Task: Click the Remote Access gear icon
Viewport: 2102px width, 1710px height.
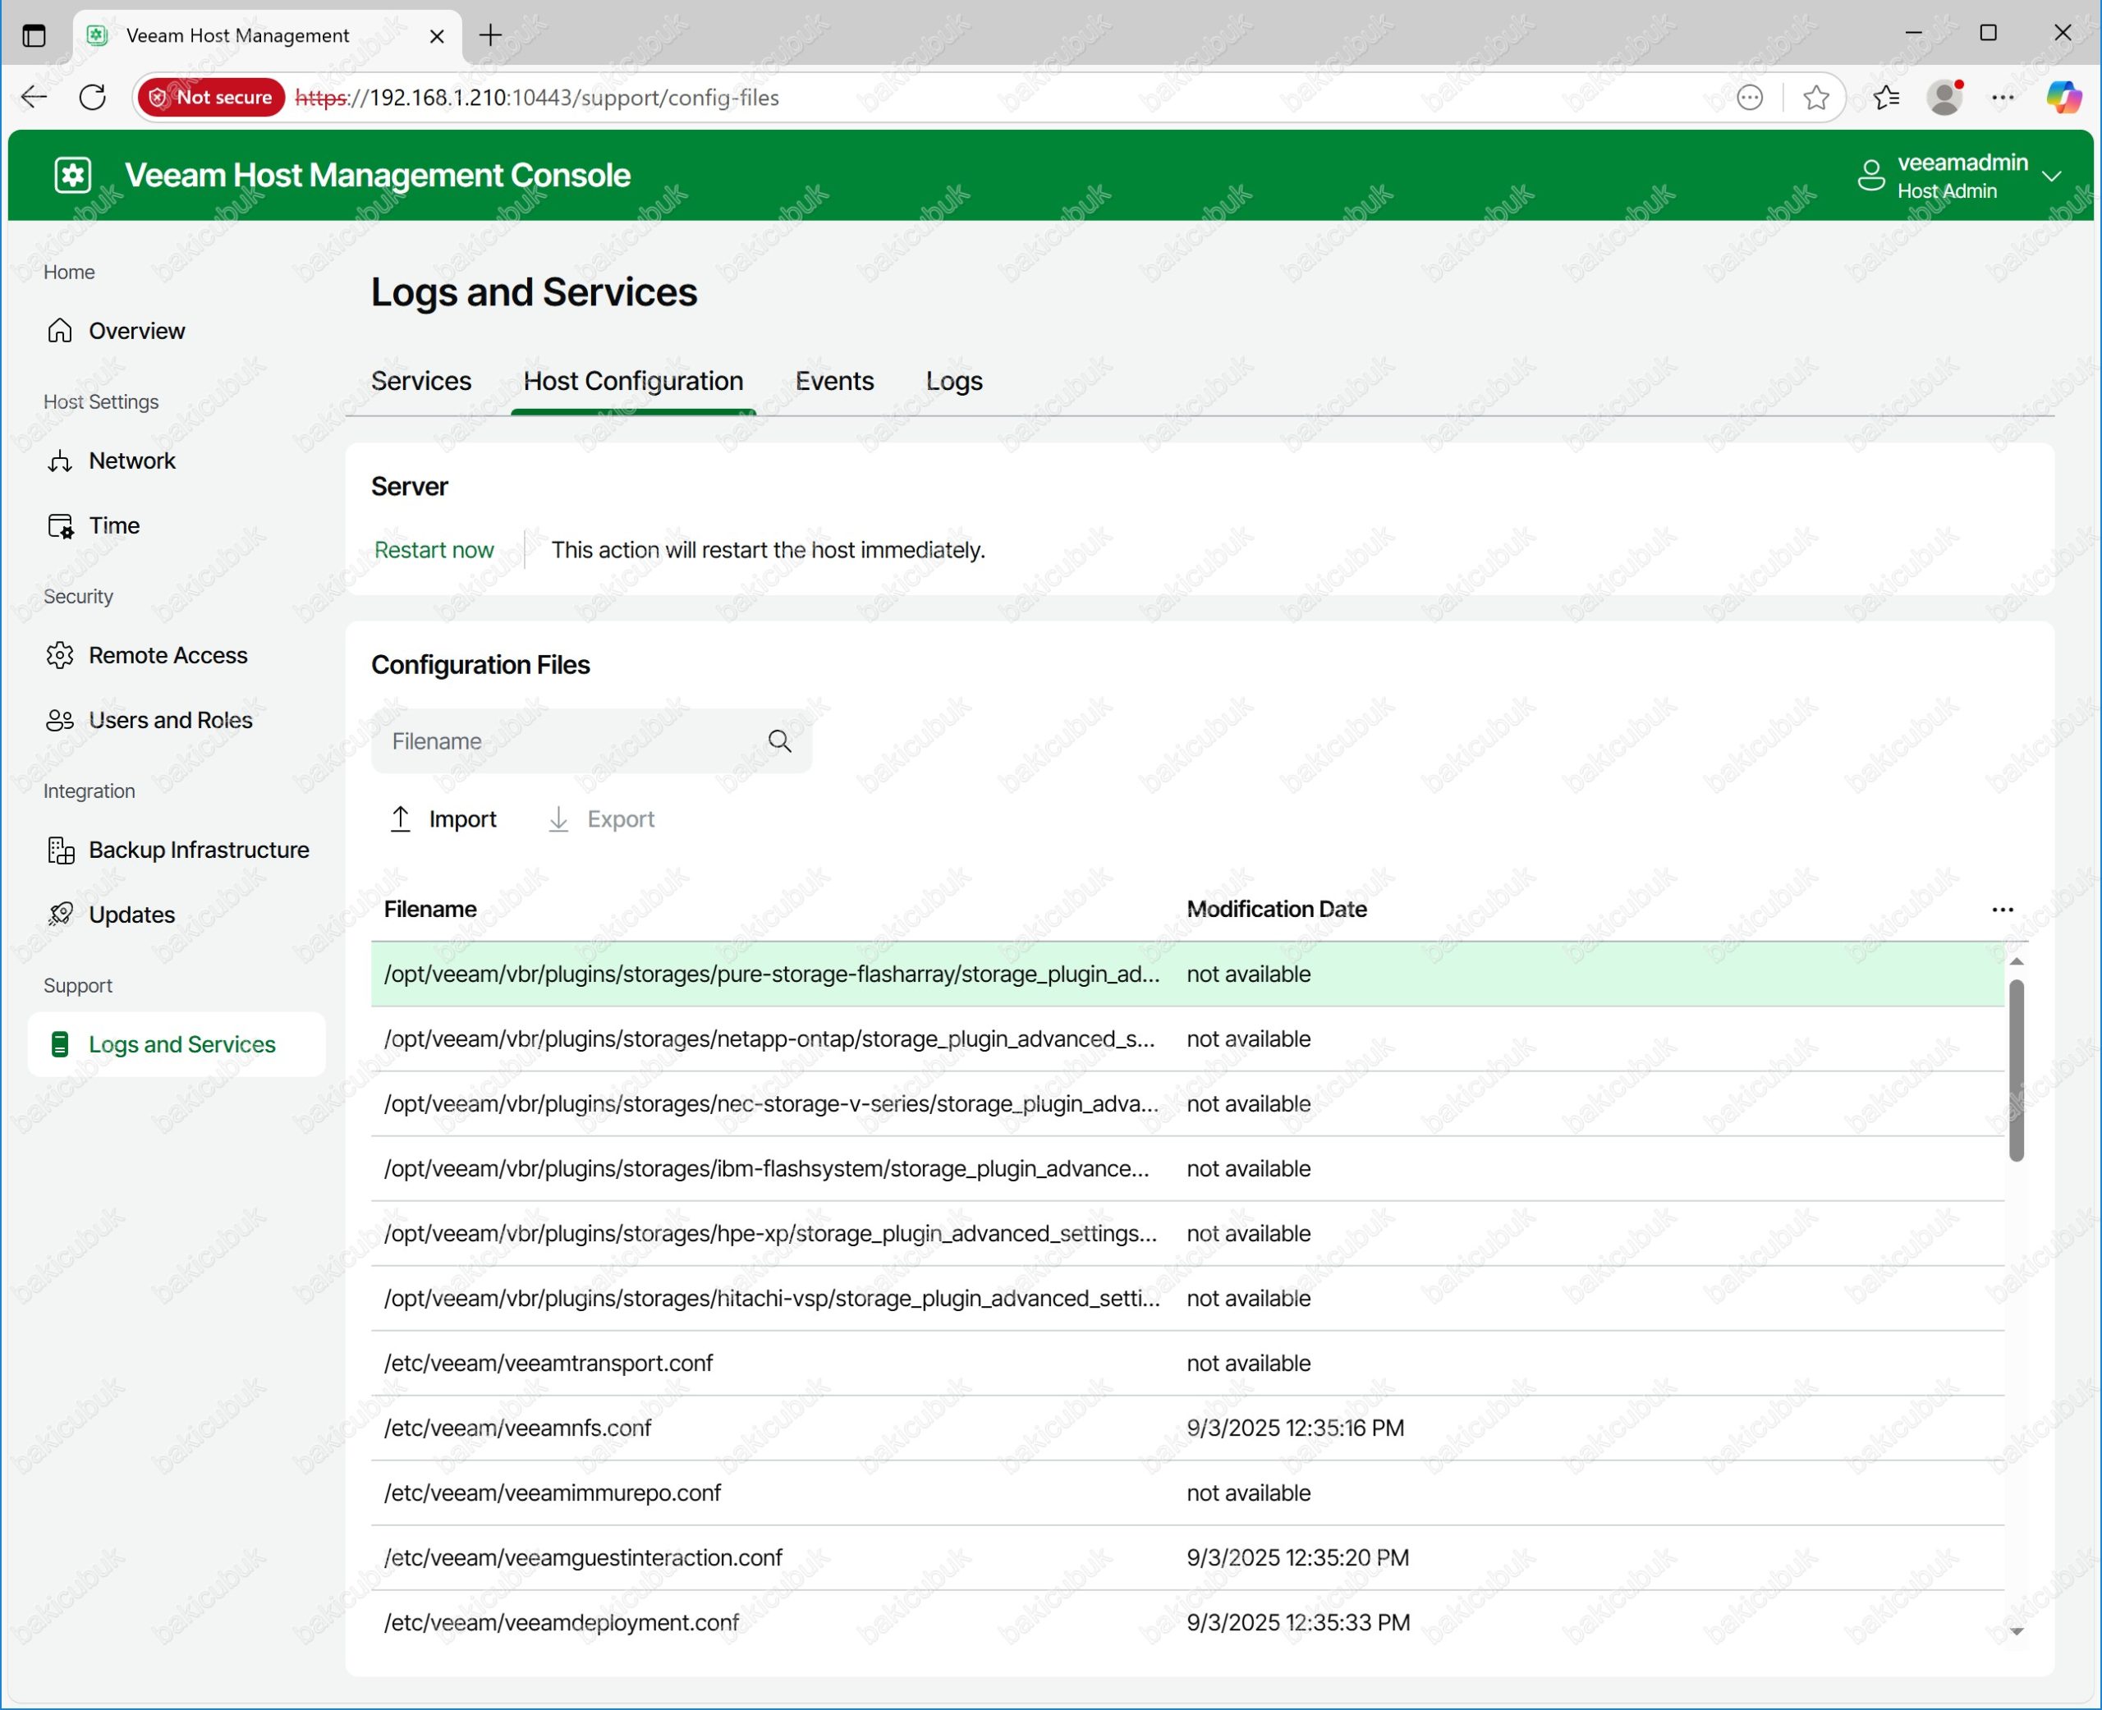Action: [x=60, y=655]
